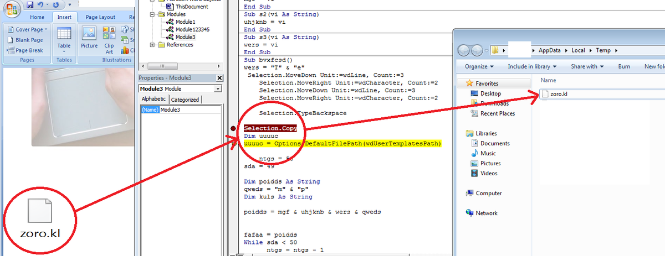This screenshot has width=665, height=256.
Task: Click the Selection.Copy code line
Action: 270,128
